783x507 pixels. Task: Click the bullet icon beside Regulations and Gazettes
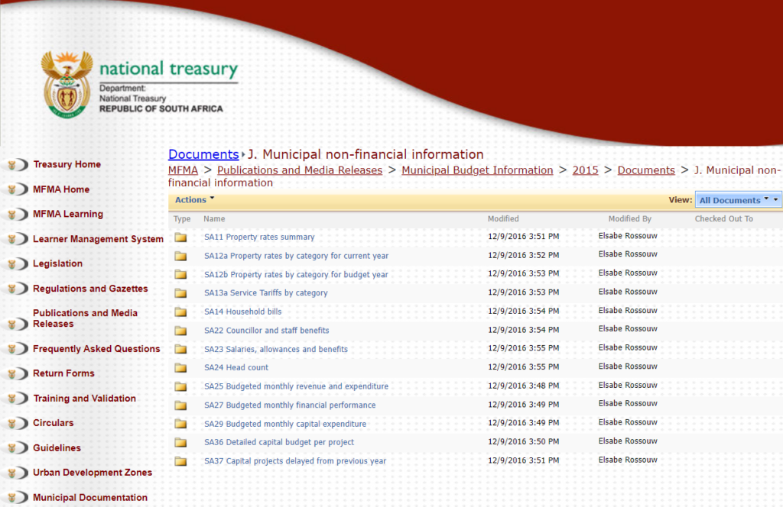[x=17, y=289]
